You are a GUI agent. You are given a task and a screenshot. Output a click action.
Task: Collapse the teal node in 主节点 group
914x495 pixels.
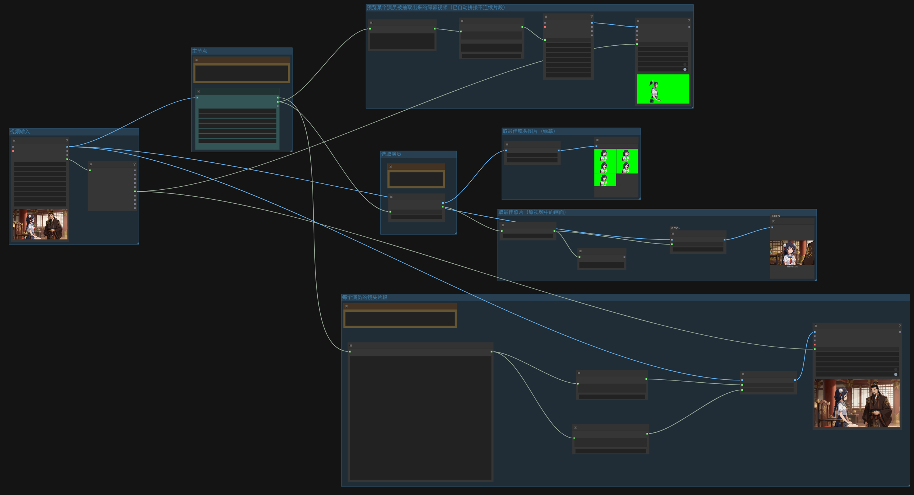tap(199, 91)
